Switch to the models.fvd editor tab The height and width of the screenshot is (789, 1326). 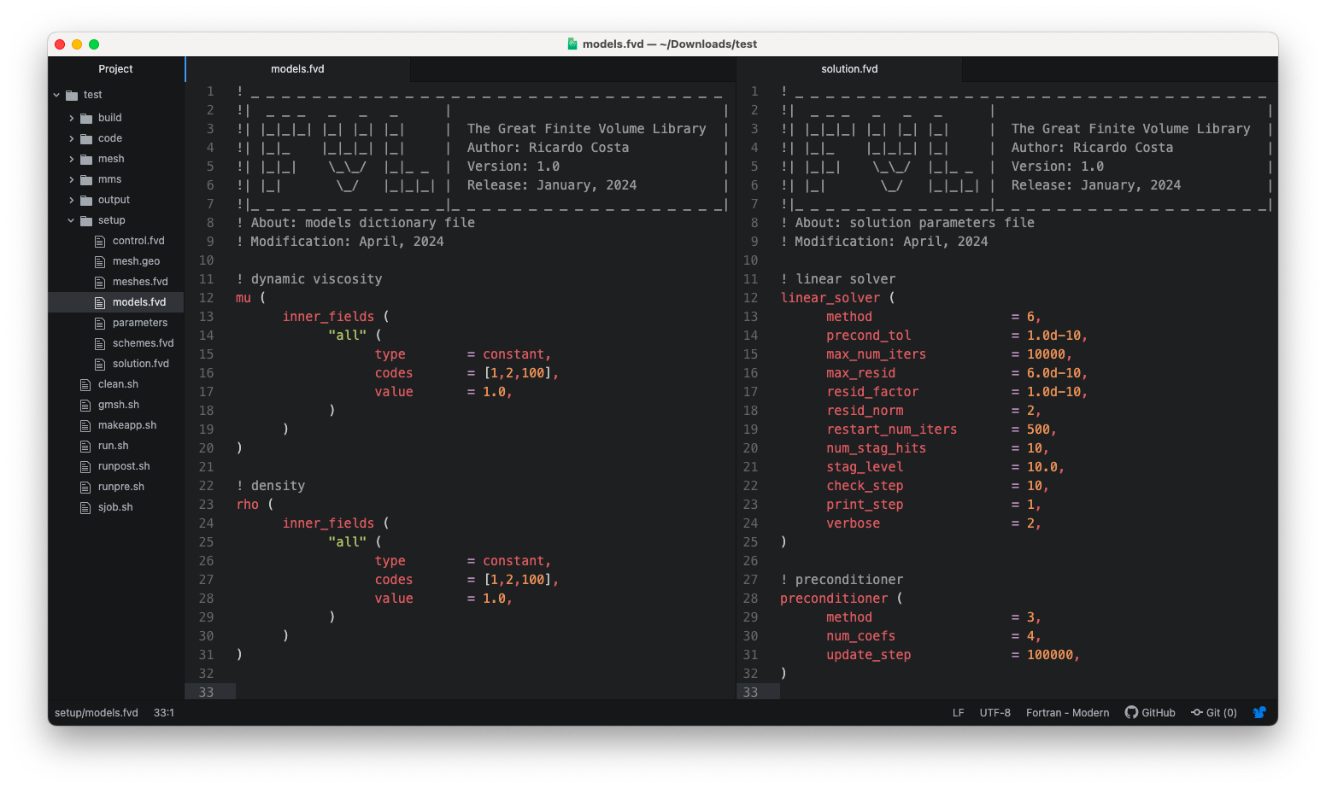tap(297, 69)
